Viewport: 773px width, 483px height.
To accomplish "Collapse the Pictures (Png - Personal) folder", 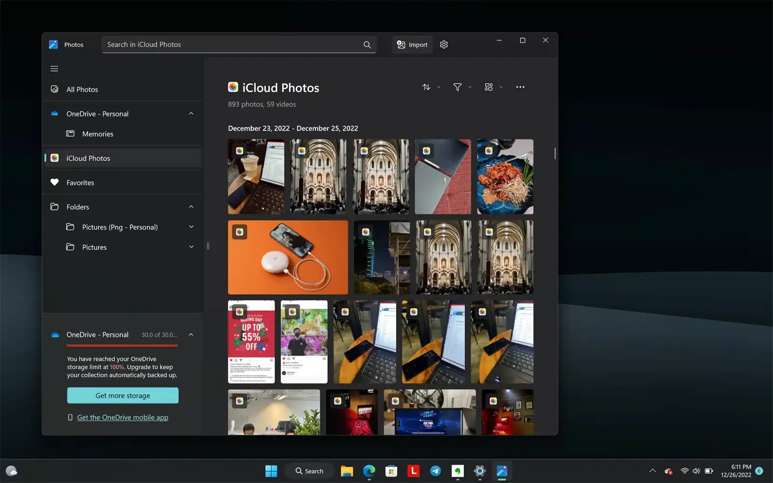I will (x=191, y=227).
